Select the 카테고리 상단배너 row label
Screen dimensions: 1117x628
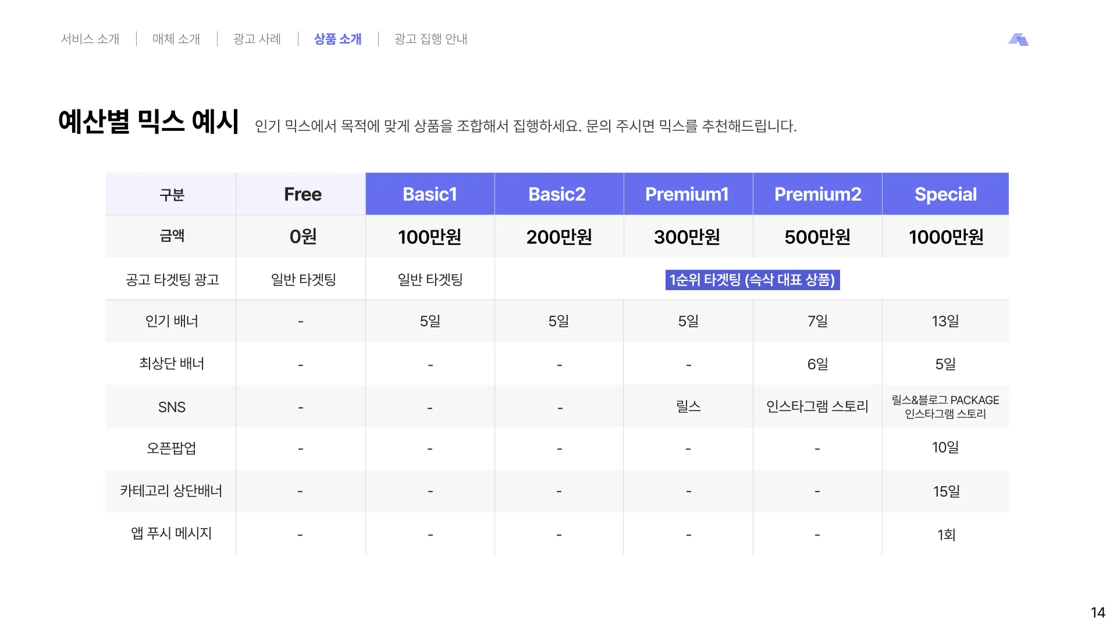click(x=171, y=491)
